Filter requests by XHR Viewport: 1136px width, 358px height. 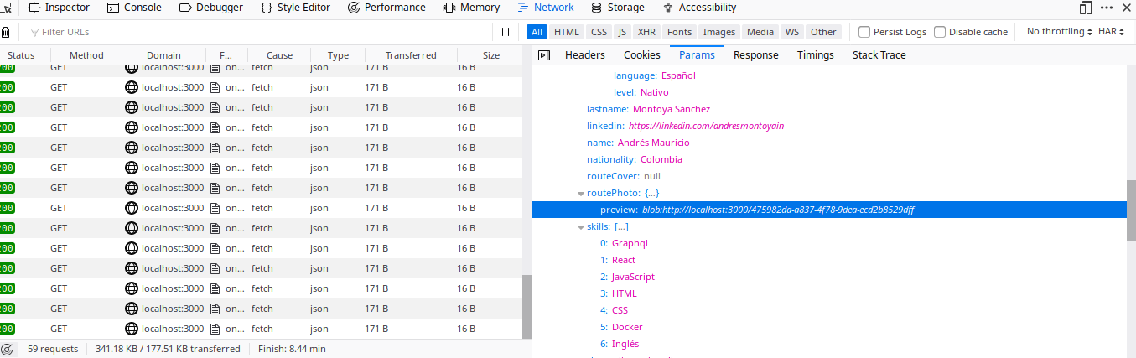coord(646,32)
